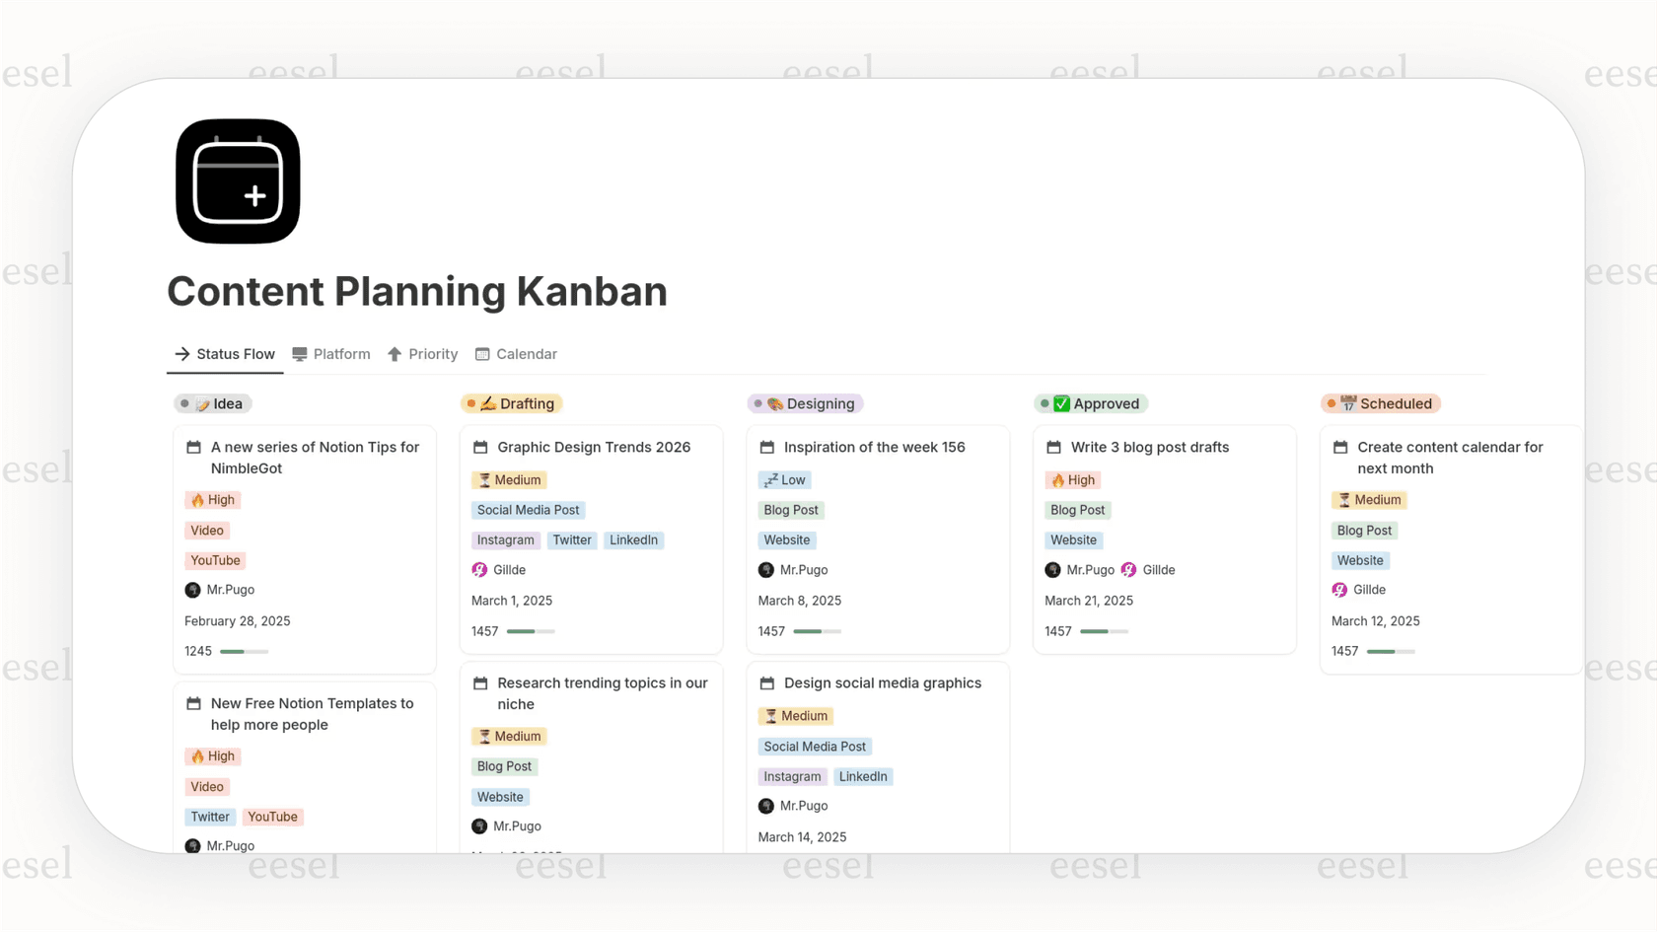The height and width of the screenshot is (932, 1657).
Task: Toggle the status dot beside the Scheduled column
Action: pos(1332,402)
